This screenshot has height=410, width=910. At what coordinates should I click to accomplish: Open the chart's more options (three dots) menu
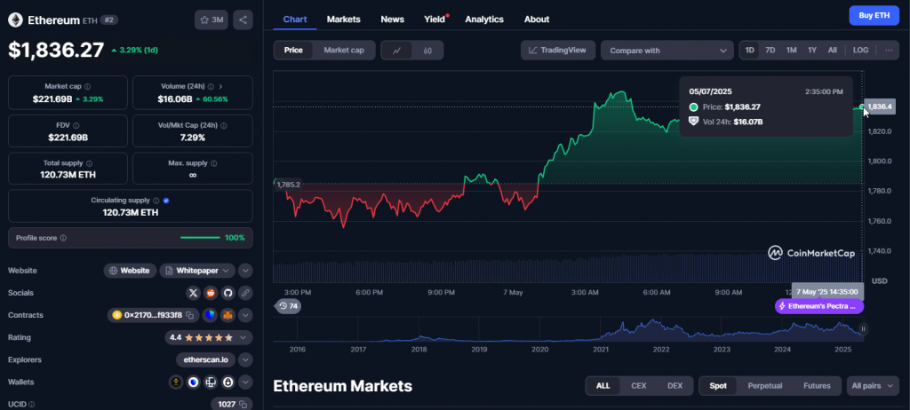pos(889,51)
